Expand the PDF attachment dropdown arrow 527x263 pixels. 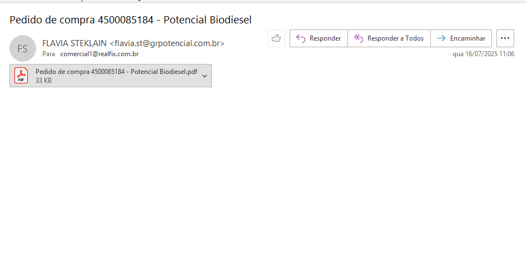click(x=205, y=76)
